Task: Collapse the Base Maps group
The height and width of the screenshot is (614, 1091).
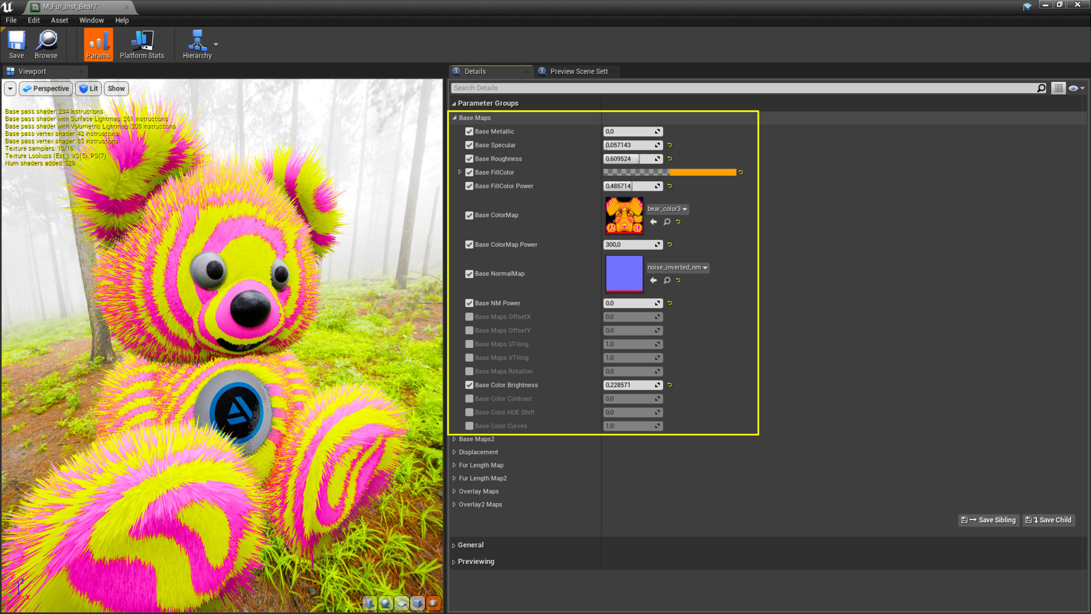Action: [x=455, y=118]
